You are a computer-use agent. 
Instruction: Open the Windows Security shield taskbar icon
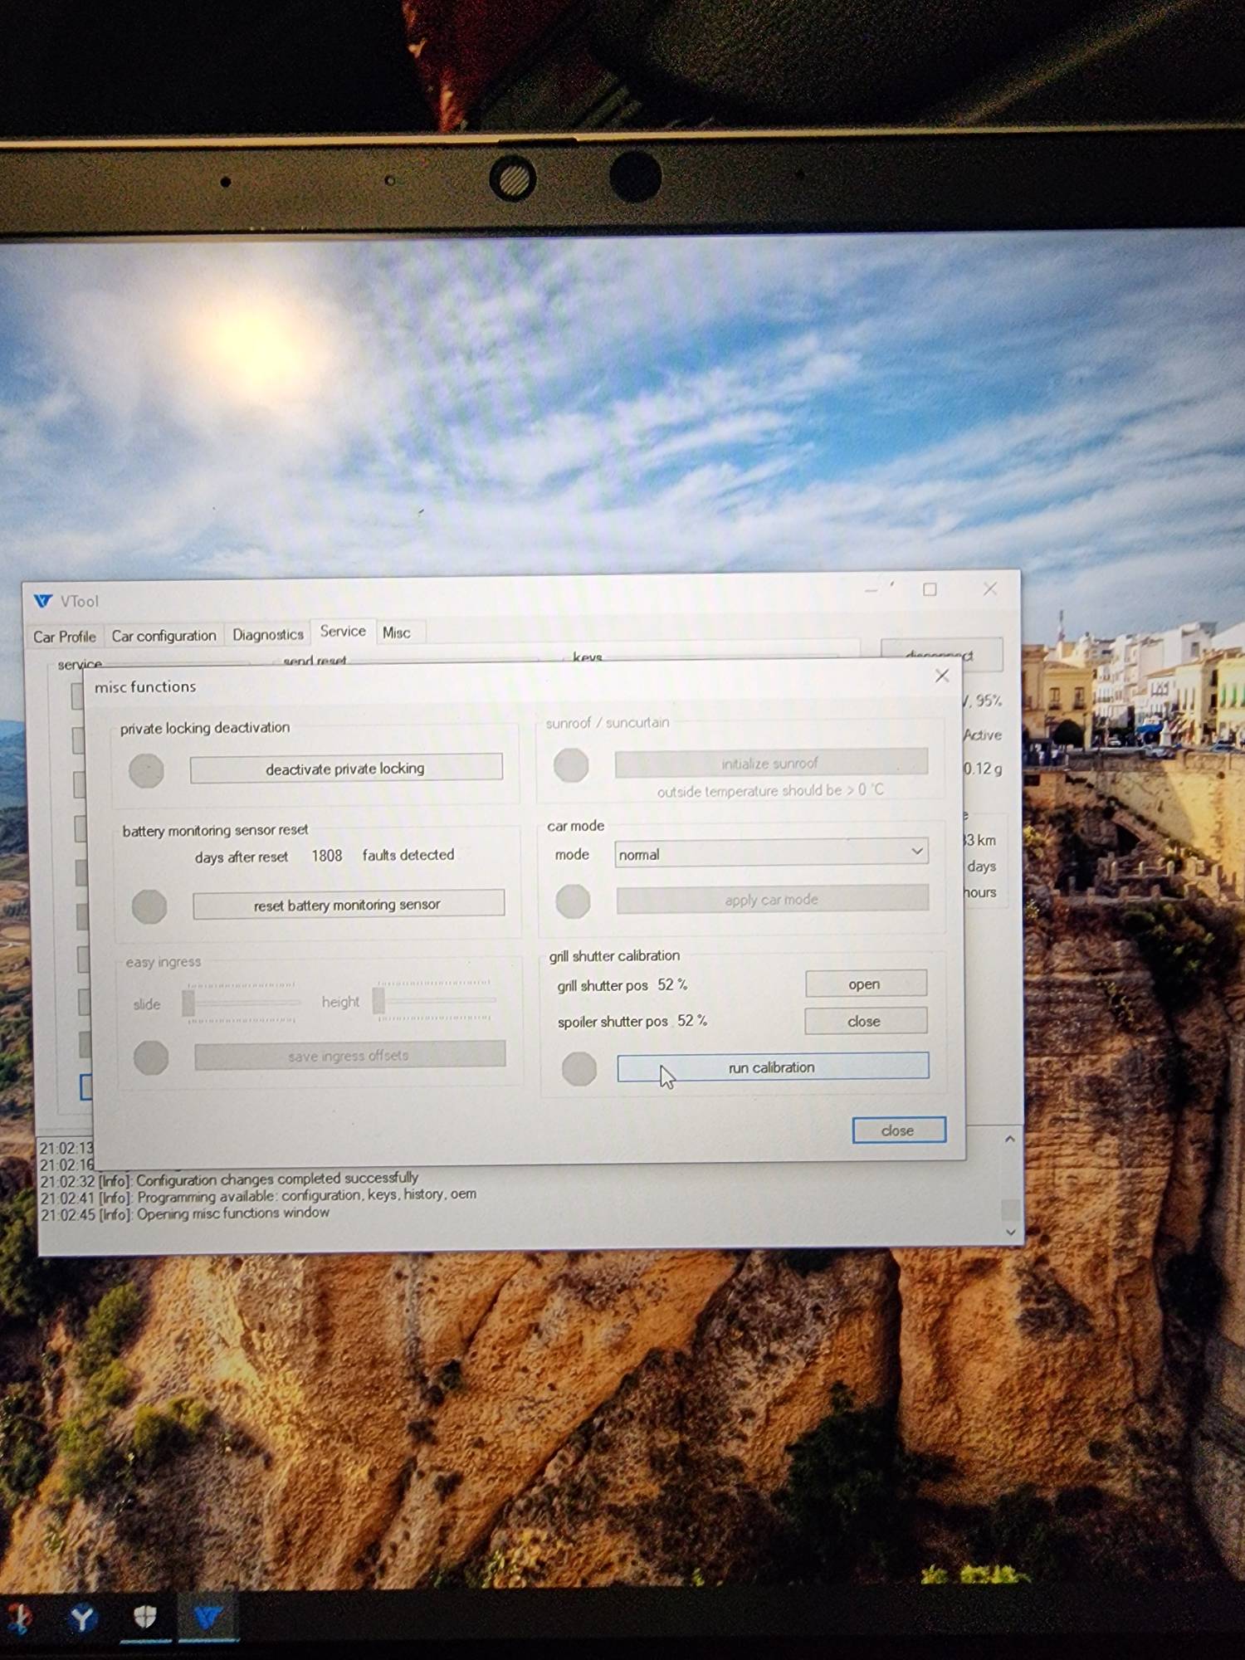pos(145,1616)
